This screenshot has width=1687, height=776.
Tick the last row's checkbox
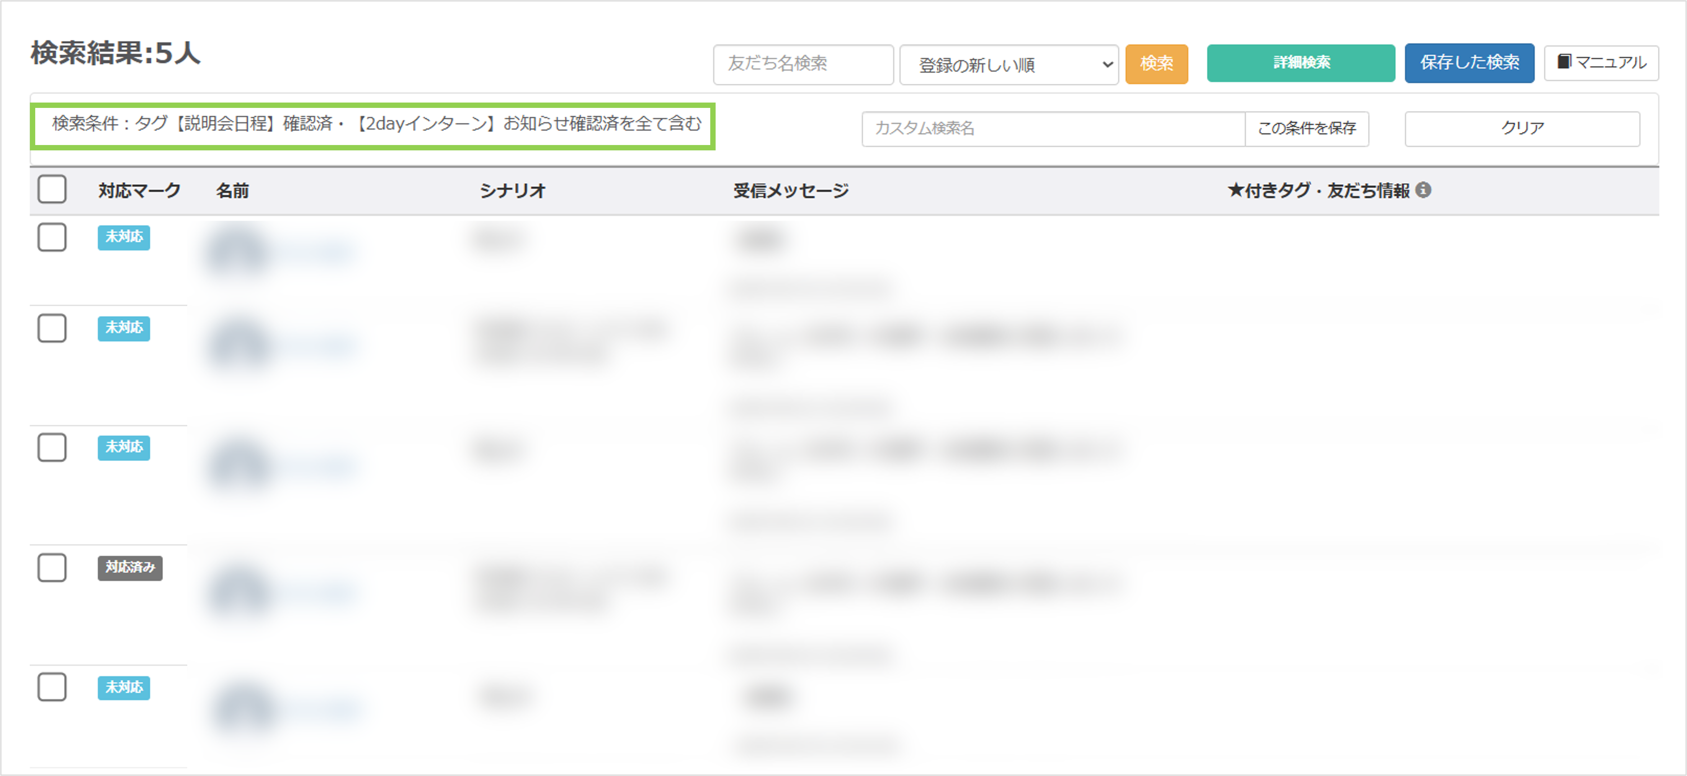coord(52,687)
